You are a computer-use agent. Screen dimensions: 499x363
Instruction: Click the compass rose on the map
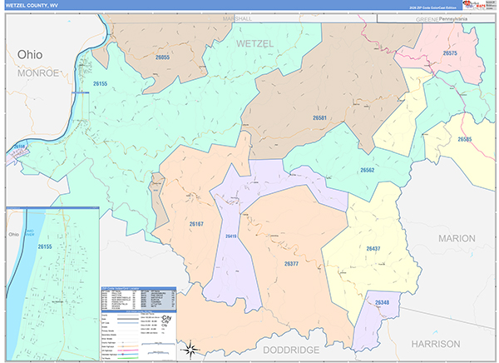pos(190,350)
